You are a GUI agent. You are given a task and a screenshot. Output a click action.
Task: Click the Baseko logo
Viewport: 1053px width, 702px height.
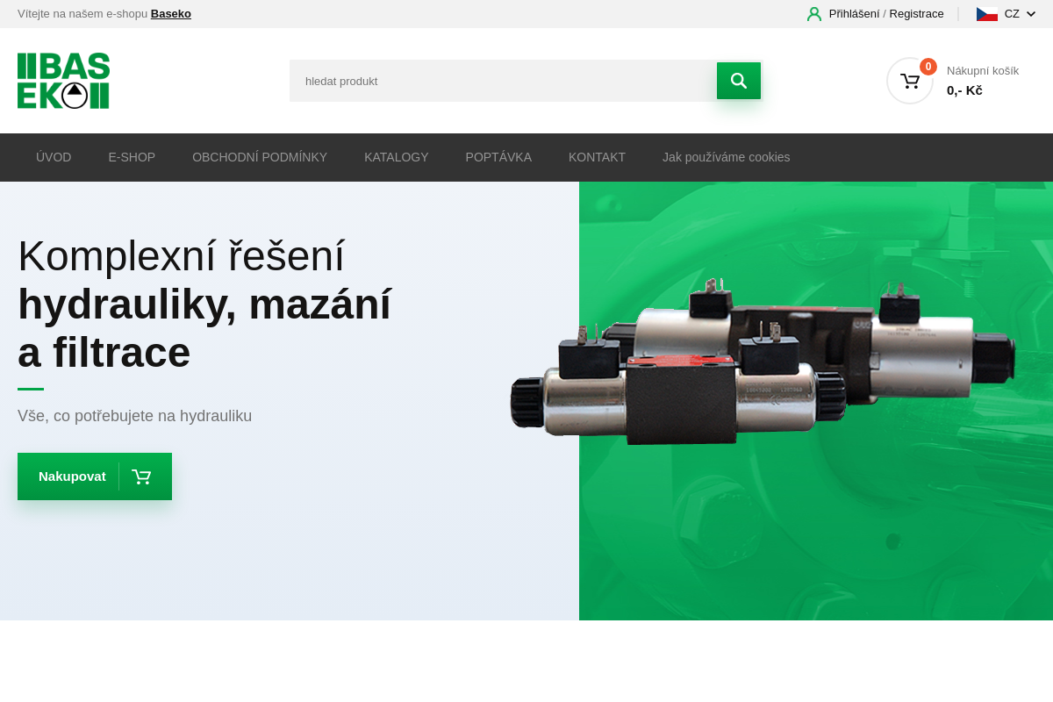63,81
